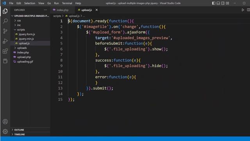
Task: Open the Go menu
Action: tap(49, 3)
